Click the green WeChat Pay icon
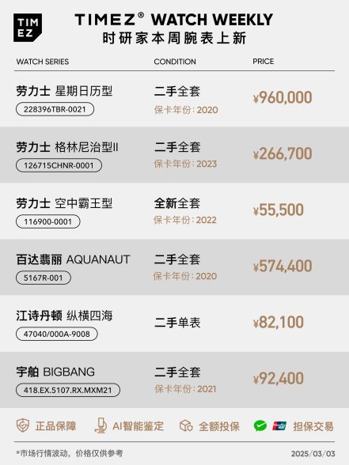Screen dimensions: 349x465 click(x=260, y=425)
